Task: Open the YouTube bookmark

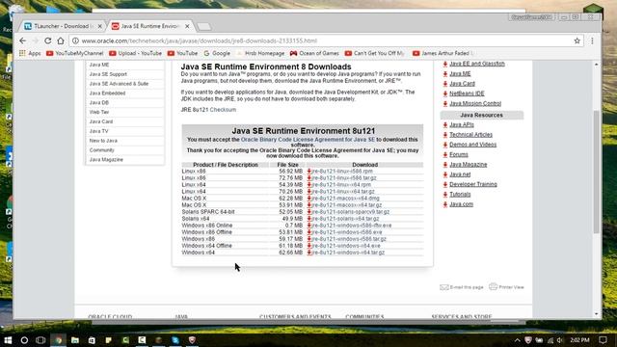Action: click(x=182, y=53)
